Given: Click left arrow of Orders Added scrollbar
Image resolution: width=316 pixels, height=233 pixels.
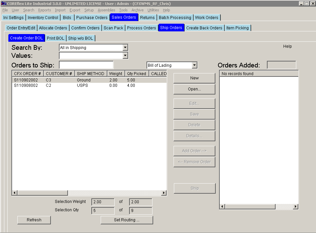Looking at the screenshot, I should pos(222,206).
